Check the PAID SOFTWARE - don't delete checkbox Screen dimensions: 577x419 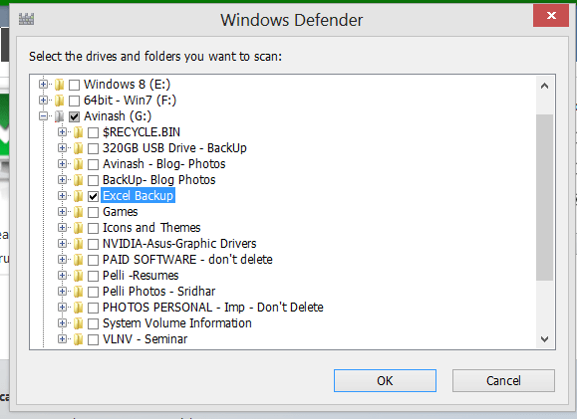click(93, 260)
